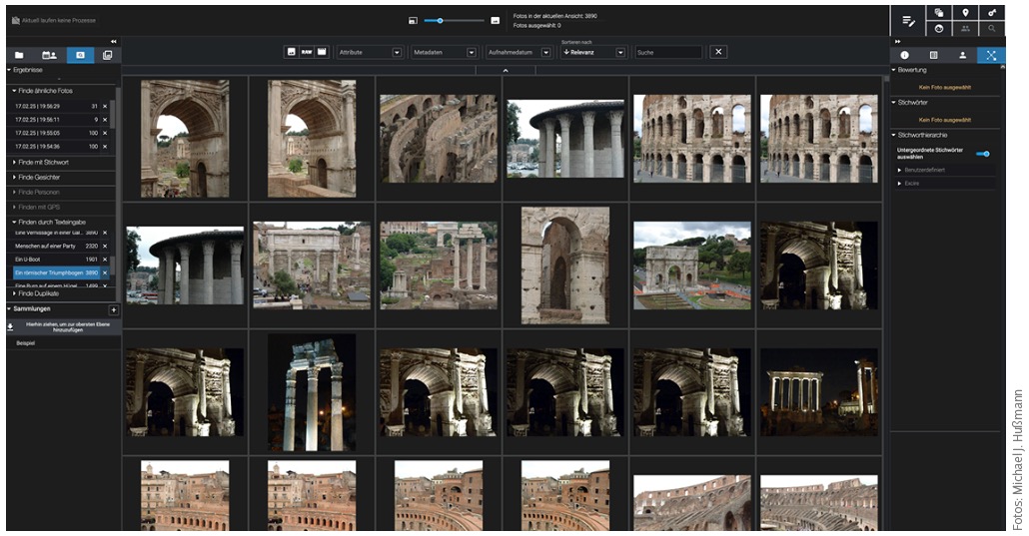Open the map location pin view

pos(965,13)
